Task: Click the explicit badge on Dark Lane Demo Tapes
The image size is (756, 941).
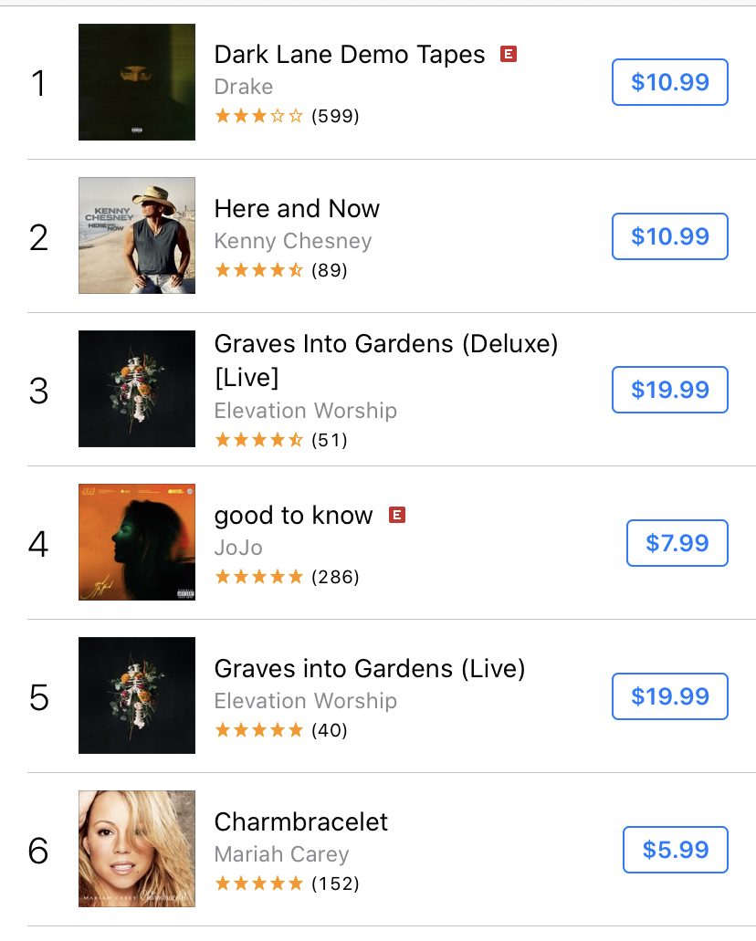Action: 509,55
